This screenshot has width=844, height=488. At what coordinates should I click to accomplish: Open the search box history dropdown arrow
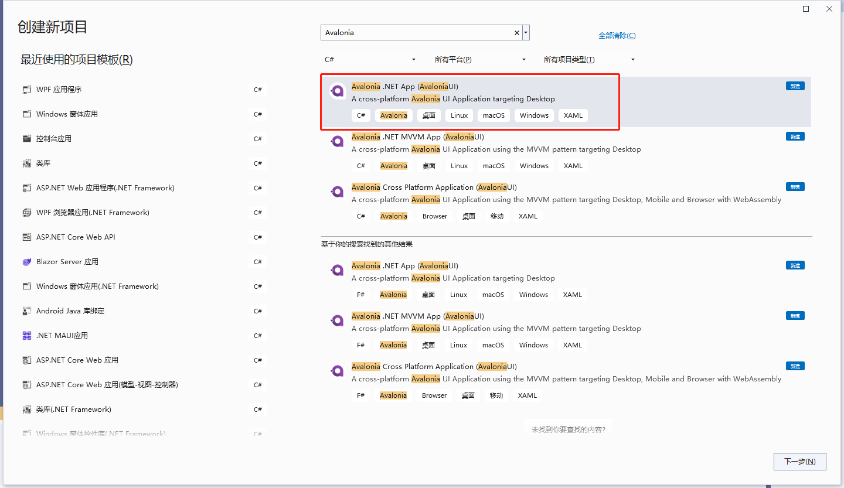pos(526,33)
